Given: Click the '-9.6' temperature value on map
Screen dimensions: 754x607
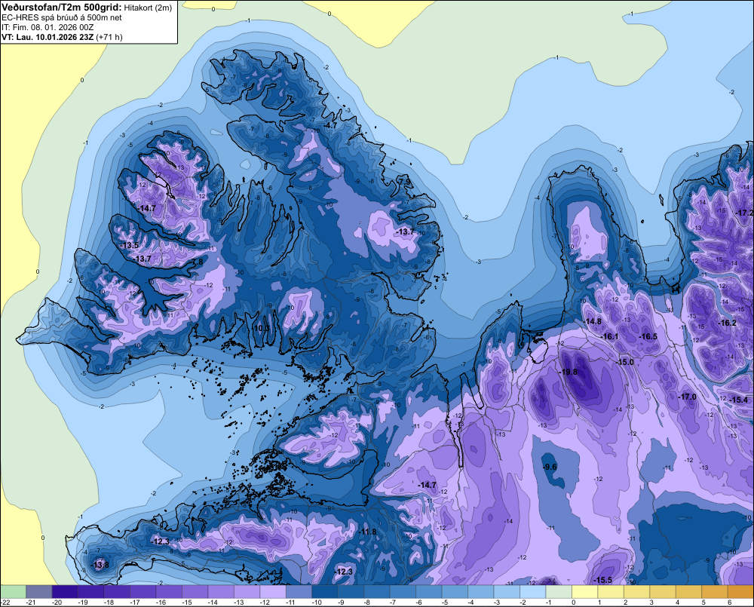Looking at the screenshot, I should coord(549,467).
